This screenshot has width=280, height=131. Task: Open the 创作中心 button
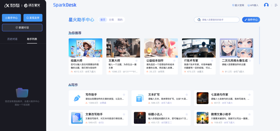(251, 20)
